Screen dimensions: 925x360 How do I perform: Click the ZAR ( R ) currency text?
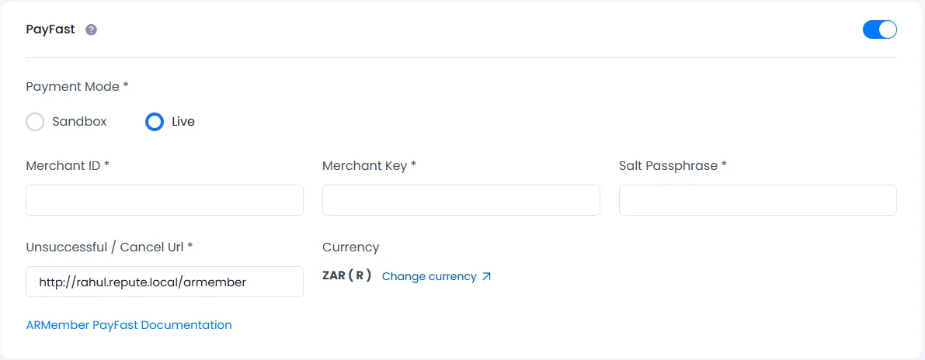click(346, 275)
